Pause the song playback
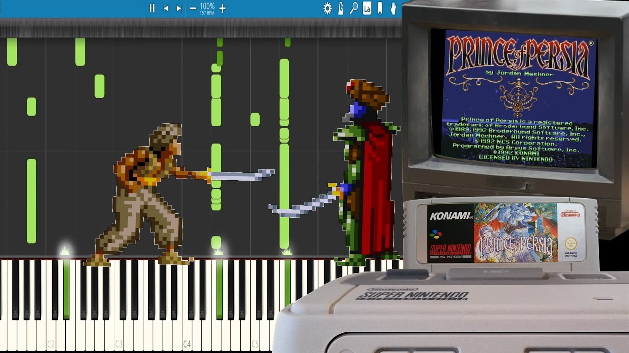This screenshot has width=629, height=353. coord(152,8)
